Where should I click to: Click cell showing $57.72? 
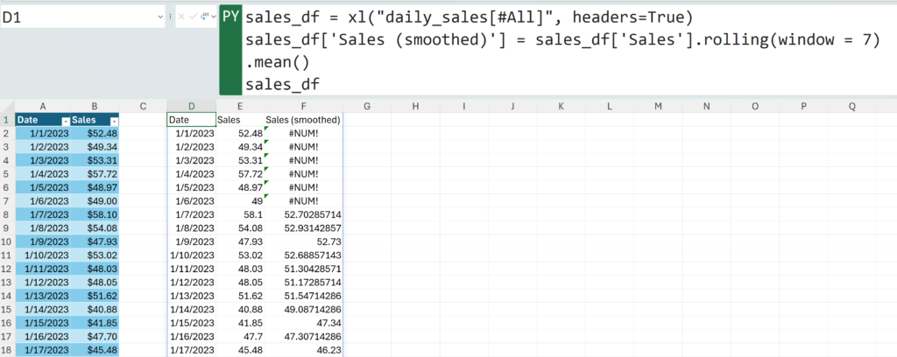(x=95, y=173)
